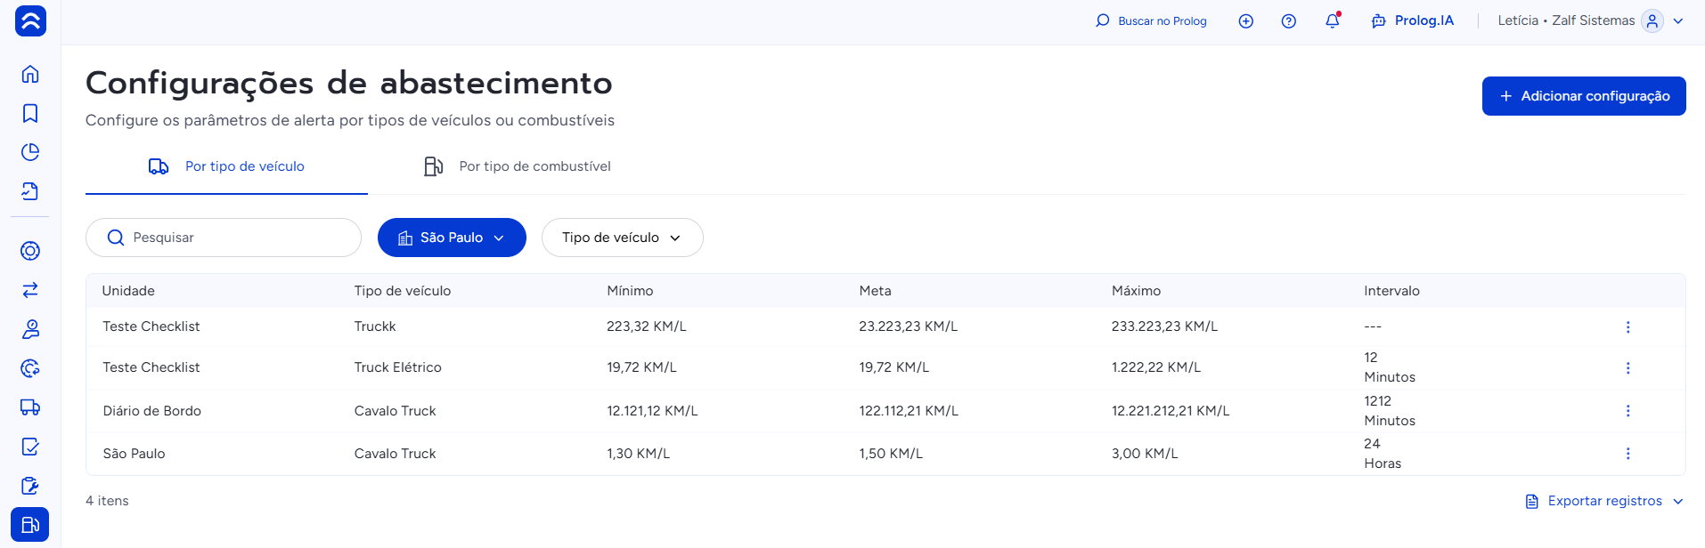
Task: Click the 1,30 KM/L minimum value
Action: click(x=638, y=454)
